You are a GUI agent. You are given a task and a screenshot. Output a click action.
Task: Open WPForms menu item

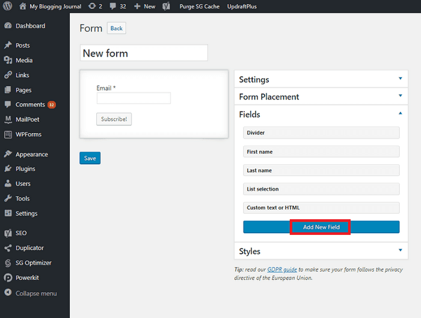(x=28, y=134)
